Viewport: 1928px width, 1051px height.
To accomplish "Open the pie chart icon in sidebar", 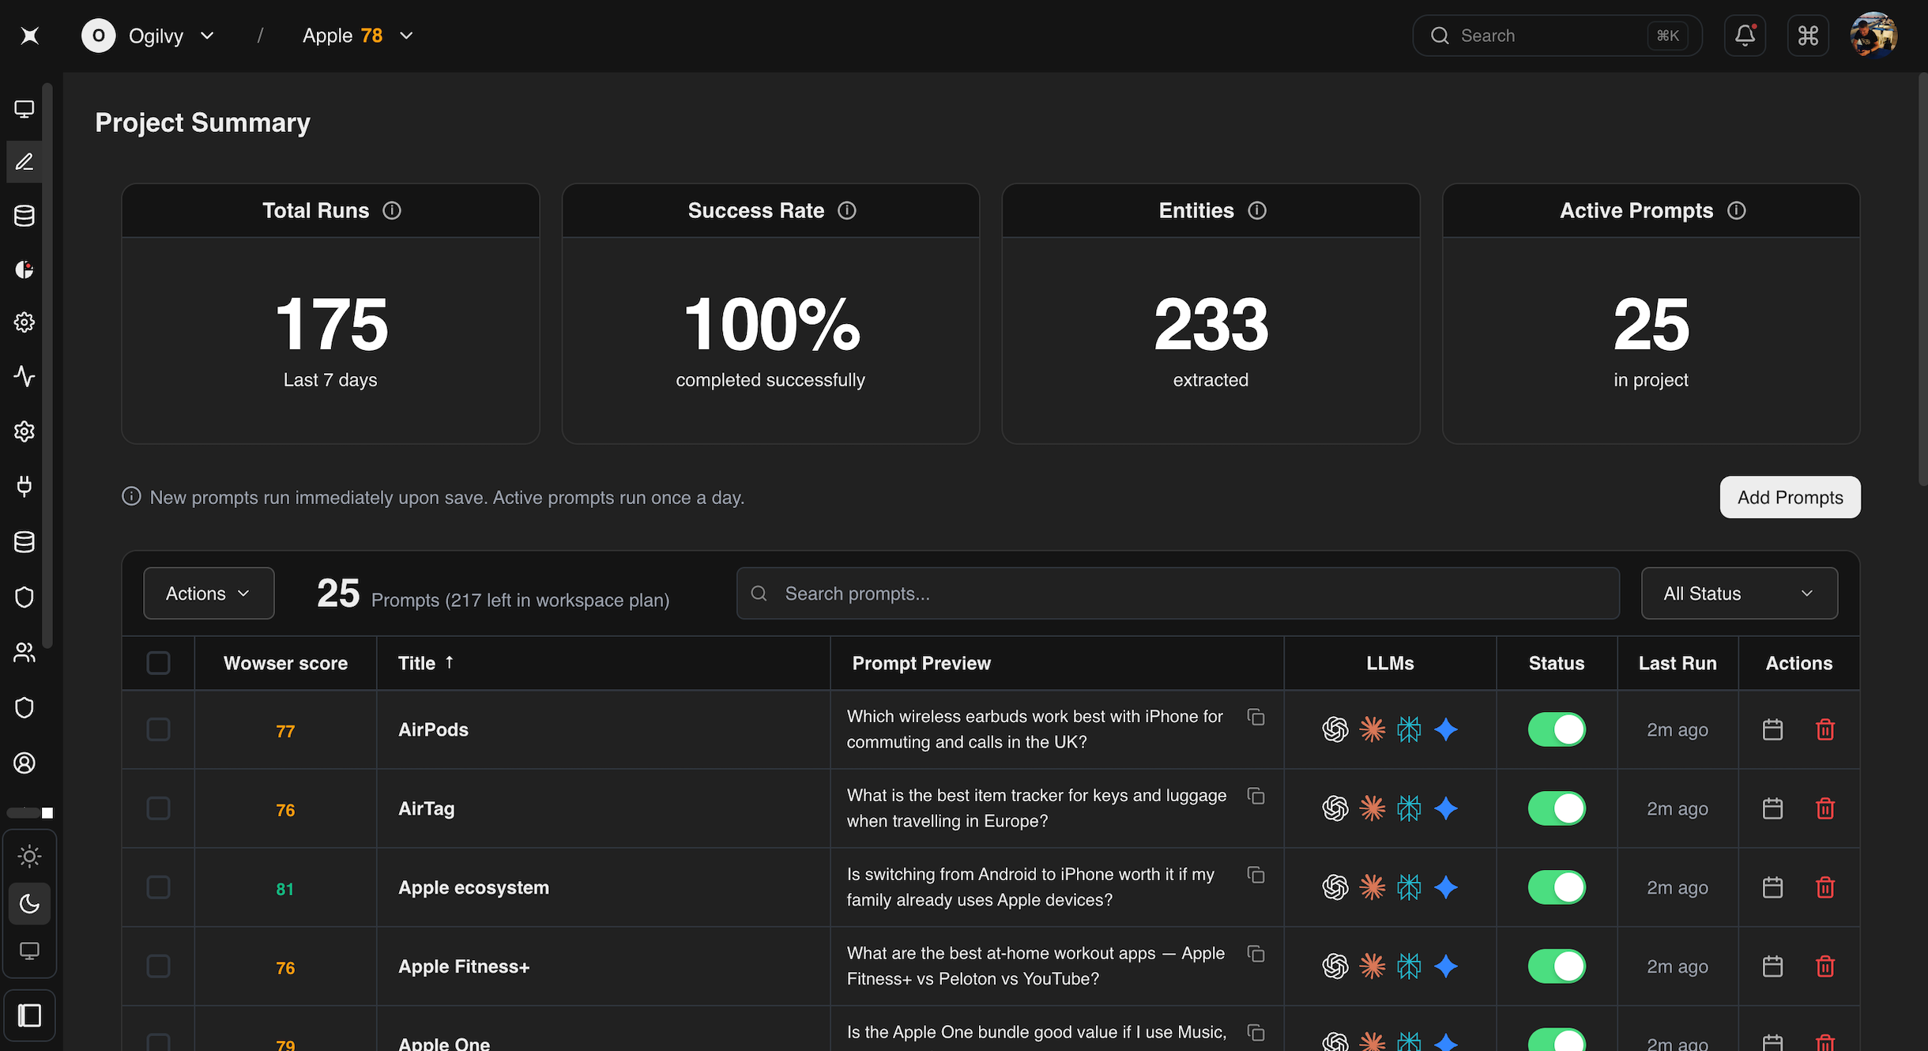I will pyautogui.click(x=24, y=269).
